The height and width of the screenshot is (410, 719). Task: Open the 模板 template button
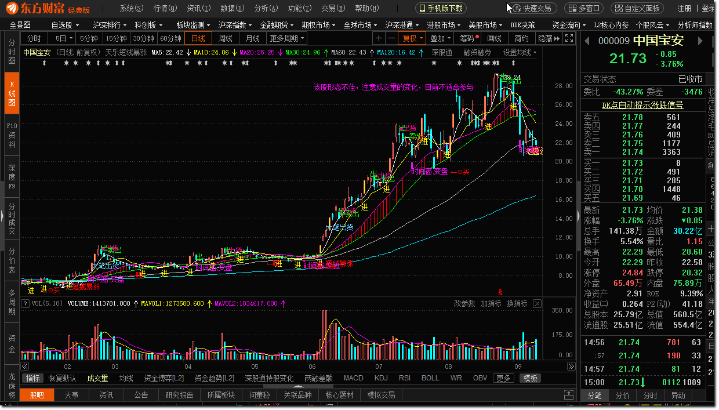click(x=531, y=378)
